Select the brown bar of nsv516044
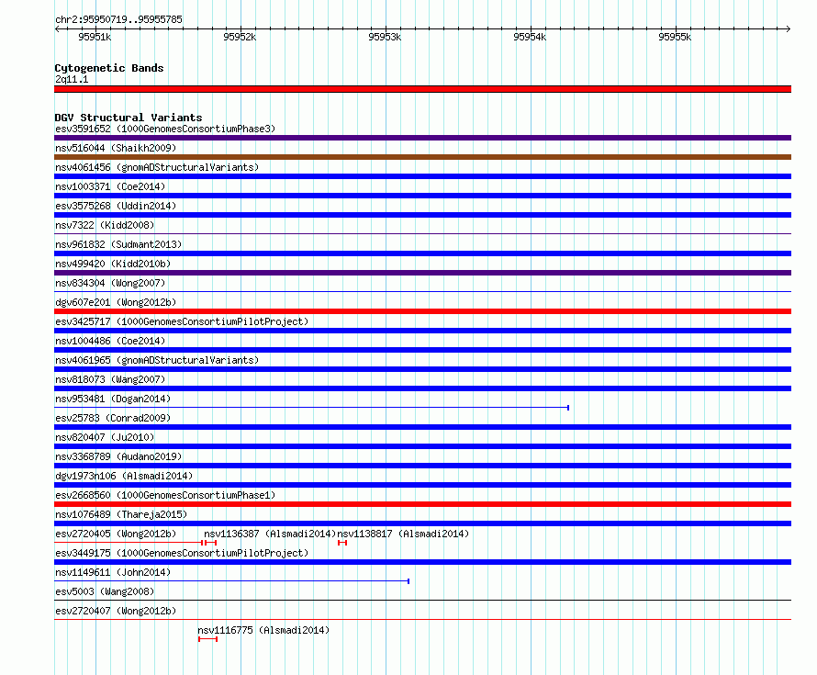This screenshot has width=817, height=675. point(422,157)
